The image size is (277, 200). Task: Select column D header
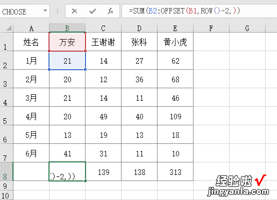[x=139, y=28]
